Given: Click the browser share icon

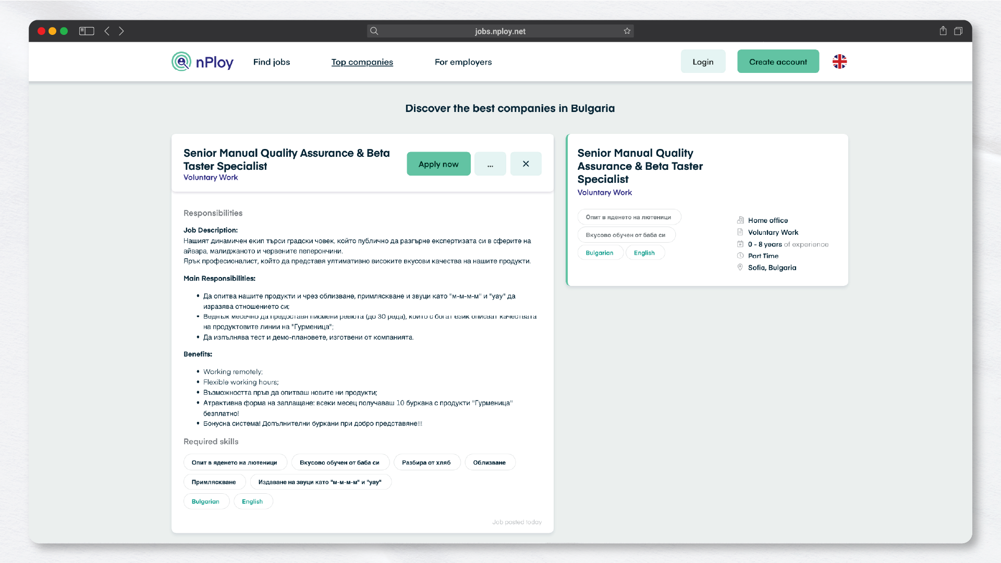Looking at the screenshot, I should pos(943,31).
